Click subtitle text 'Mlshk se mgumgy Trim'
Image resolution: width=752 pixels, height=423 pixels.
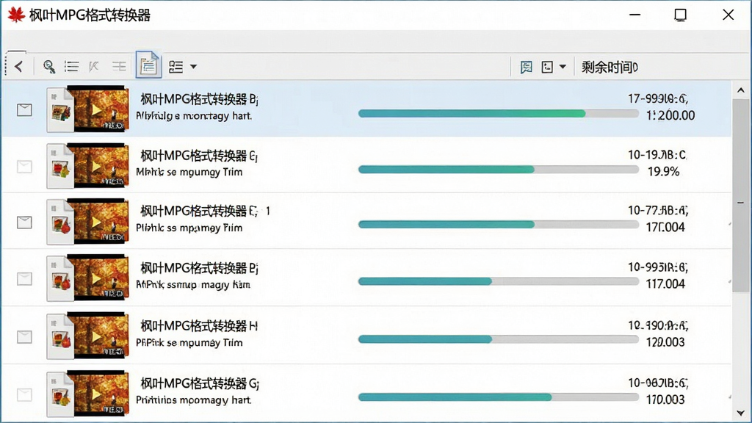point(189,172)
